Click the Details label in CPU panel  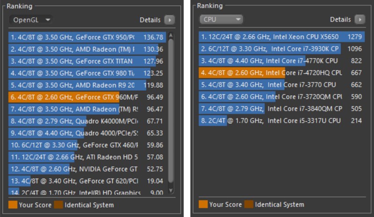click(x=340, y=20)
